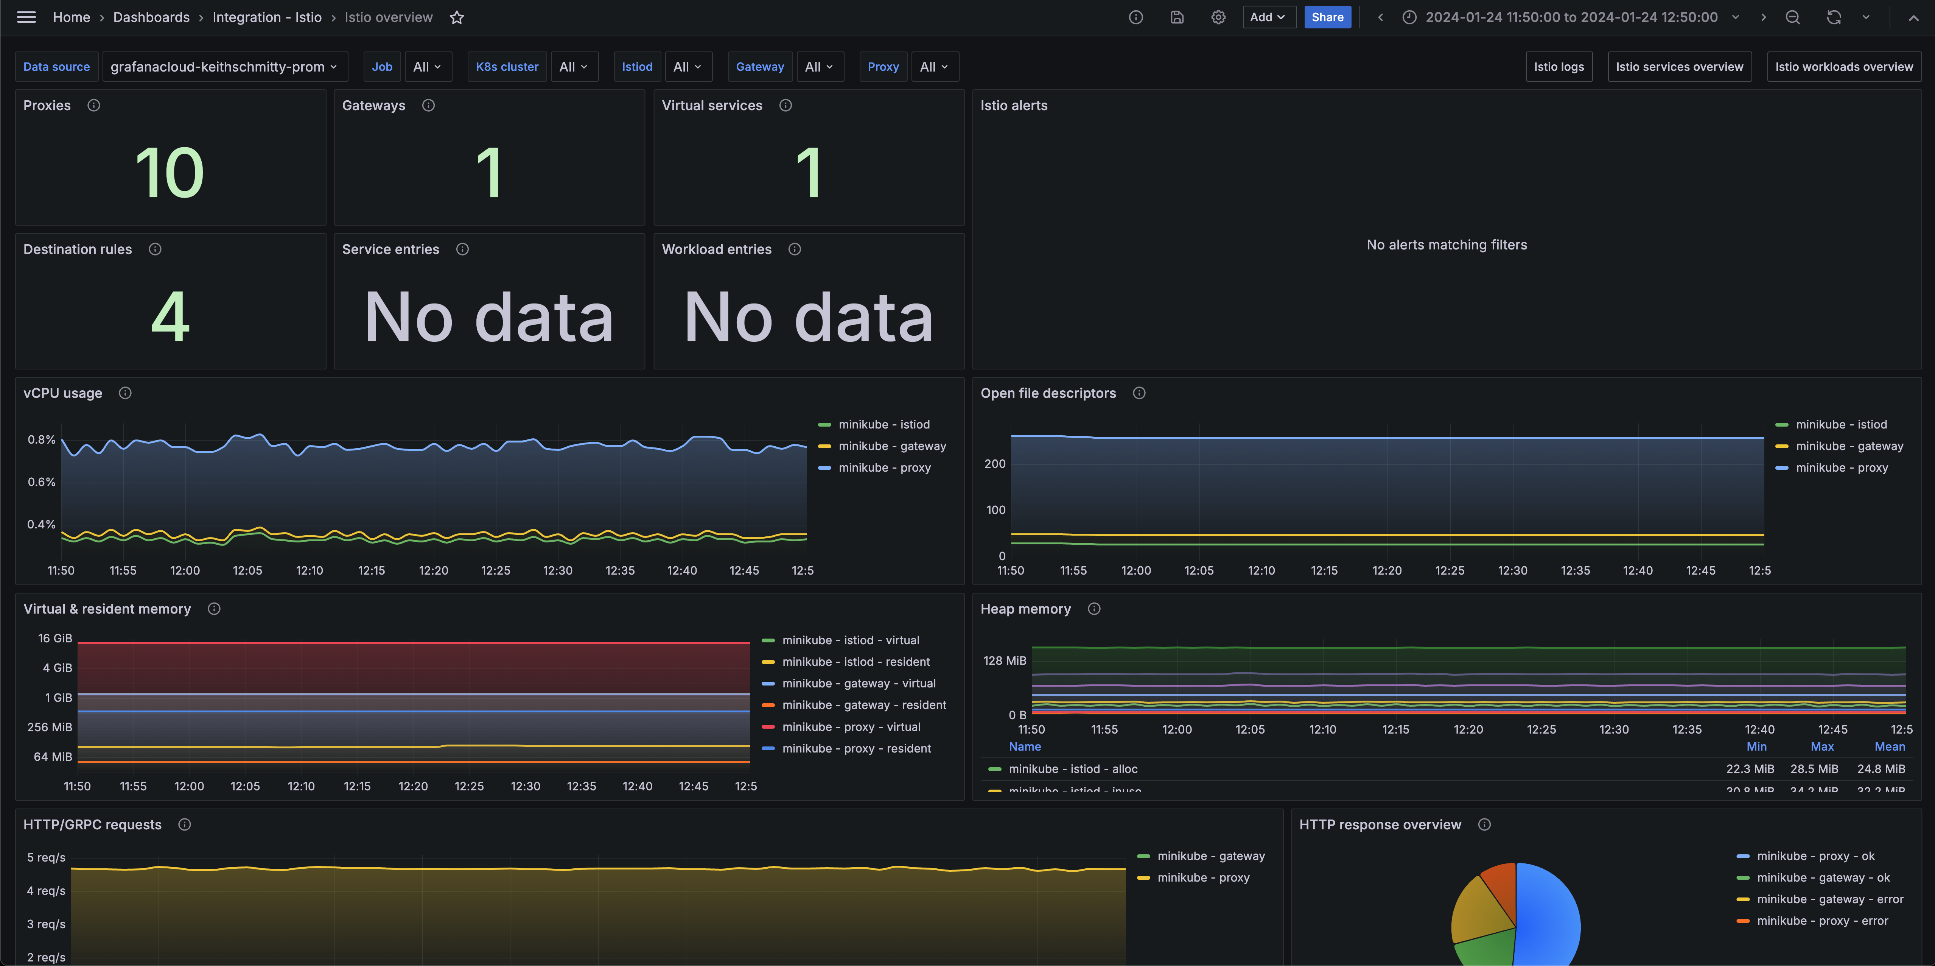Zoom out the time range
This screenshot has height=966, width=1935.
(x=1792, y=17)
